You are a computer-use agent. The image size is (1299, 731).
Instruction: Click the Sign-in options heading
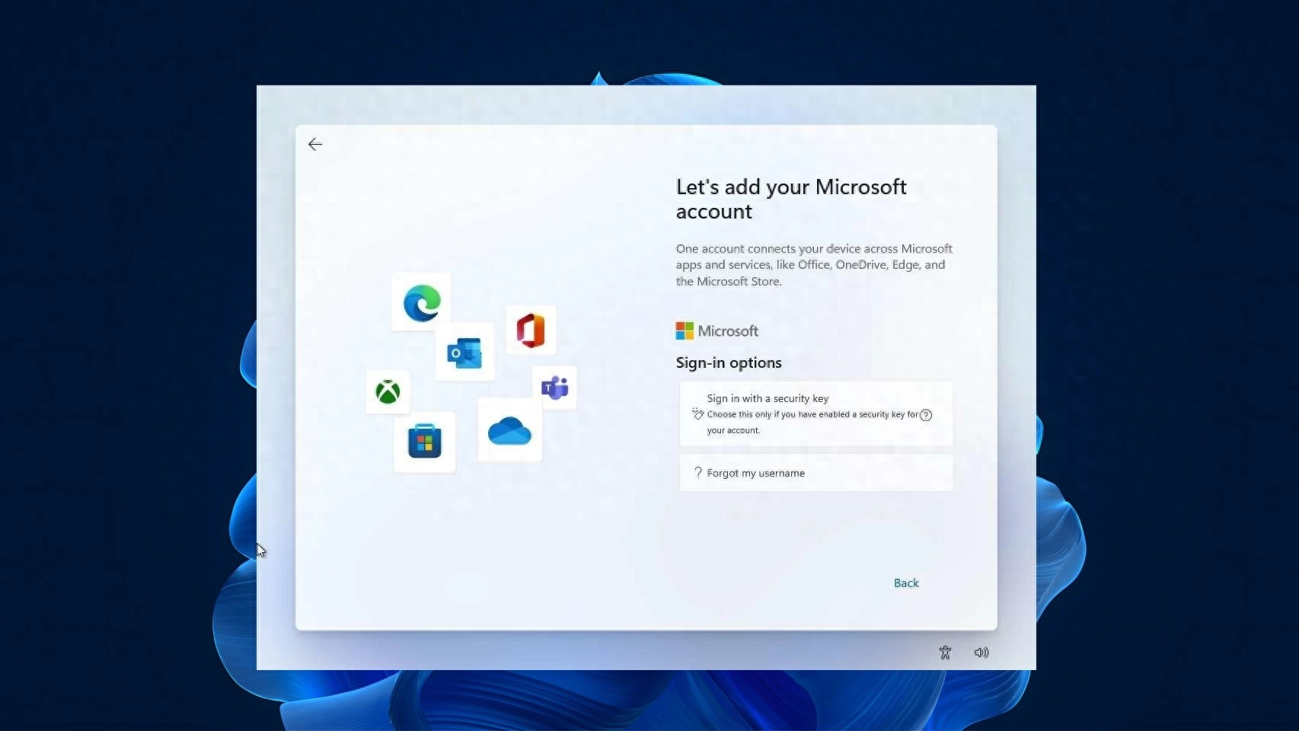pyautogui.click(x=728, y=362)
